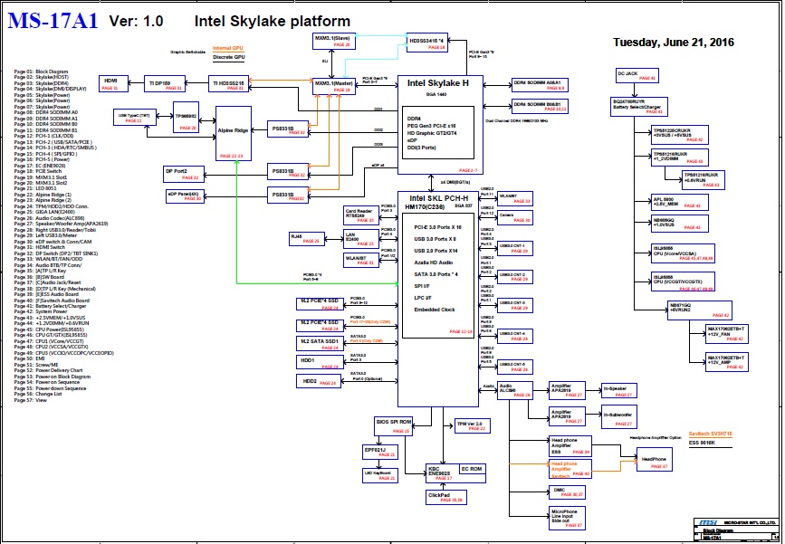Select the USB TypeC (TBT) block
785x544 pixels.
[135, 118]
